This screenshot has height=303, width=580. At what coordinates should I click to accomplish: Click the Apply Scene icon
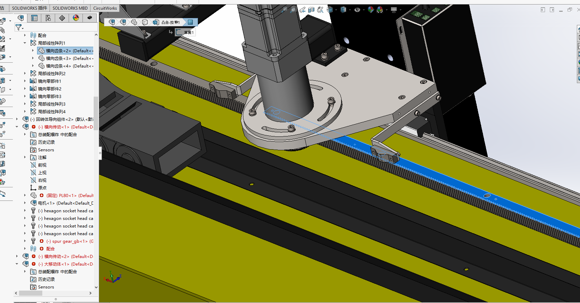(380, 10)
